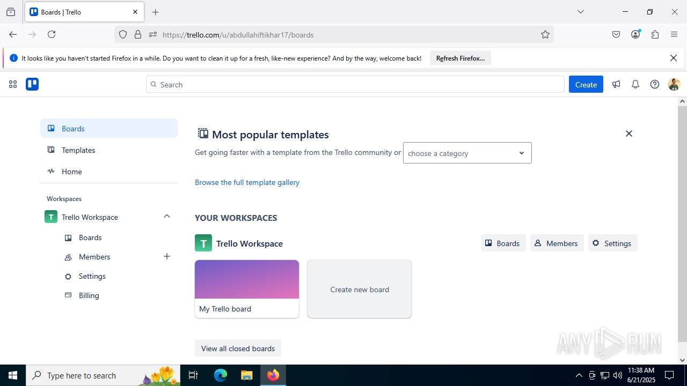Click the scrollbar's down arrow
The image size is (687, 386).
tap(683, 360)
